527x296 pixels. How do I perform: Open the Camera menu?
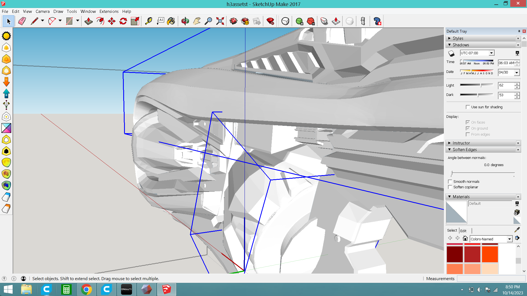[x=43, y=12]
